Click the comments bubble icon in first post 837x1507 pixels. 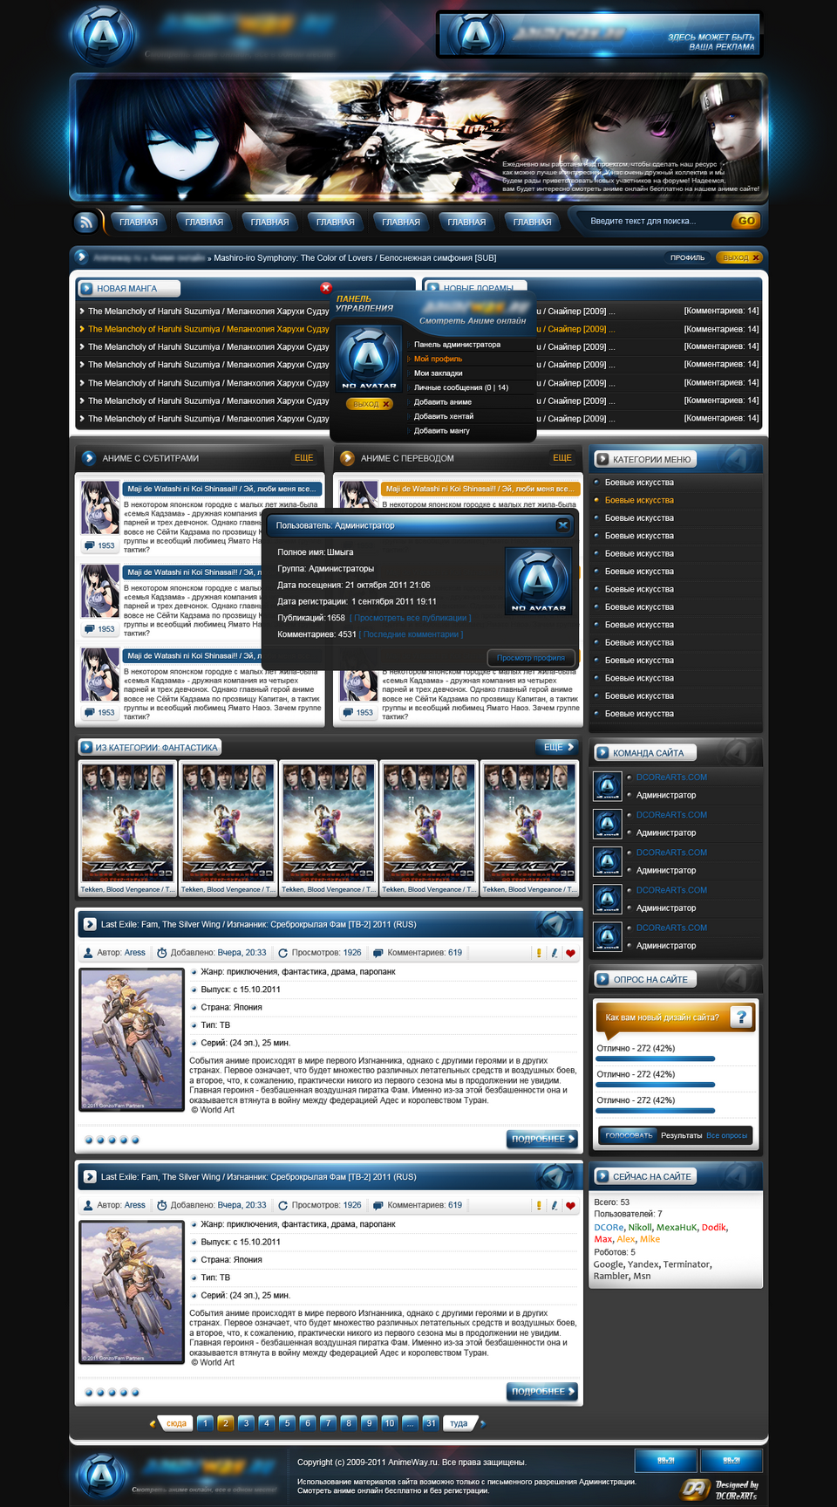[x=378, y=953]
